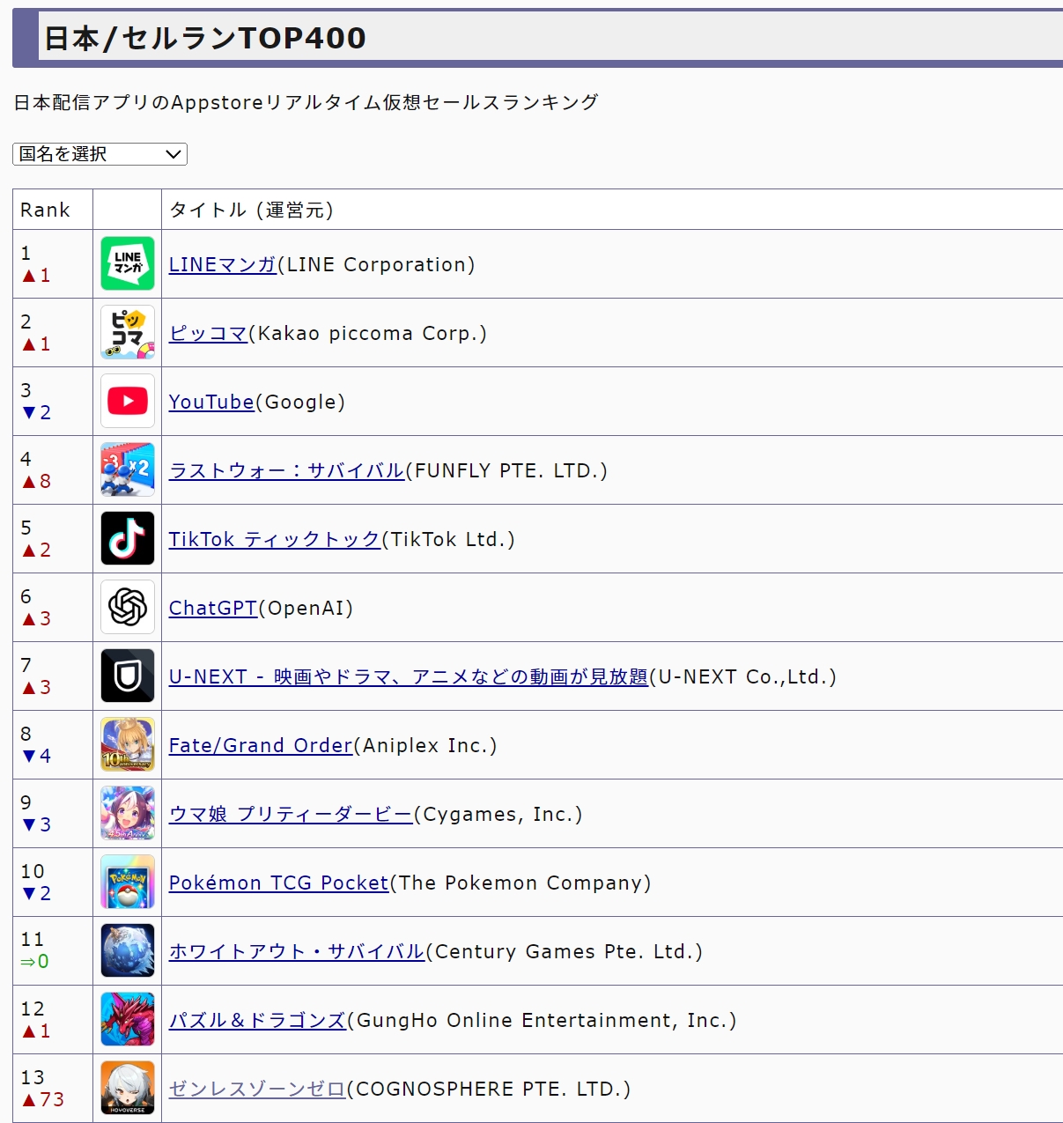
Task: Click the Pokémon TCG Pocket app icon
Action: pos(128,882)
